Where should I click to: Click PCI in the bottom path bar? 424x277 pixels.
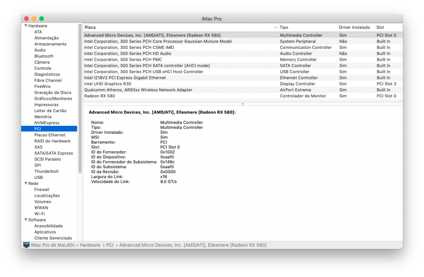point(109,245)
